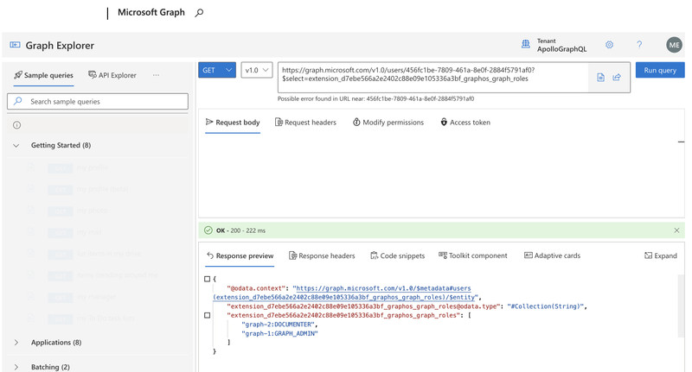Click the "#Collection(String)" value
Image resolution: width=692 pixels, height=372 pixels.
546,306
